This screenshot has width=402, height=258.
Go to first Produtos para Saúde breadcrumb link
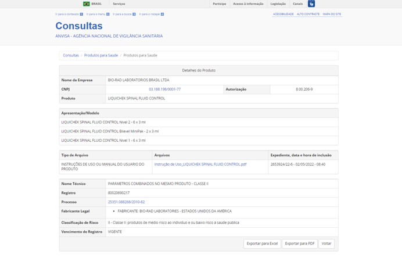101,55
